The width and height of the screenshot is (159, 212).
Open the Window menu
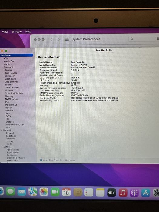(x=17, y=31)
